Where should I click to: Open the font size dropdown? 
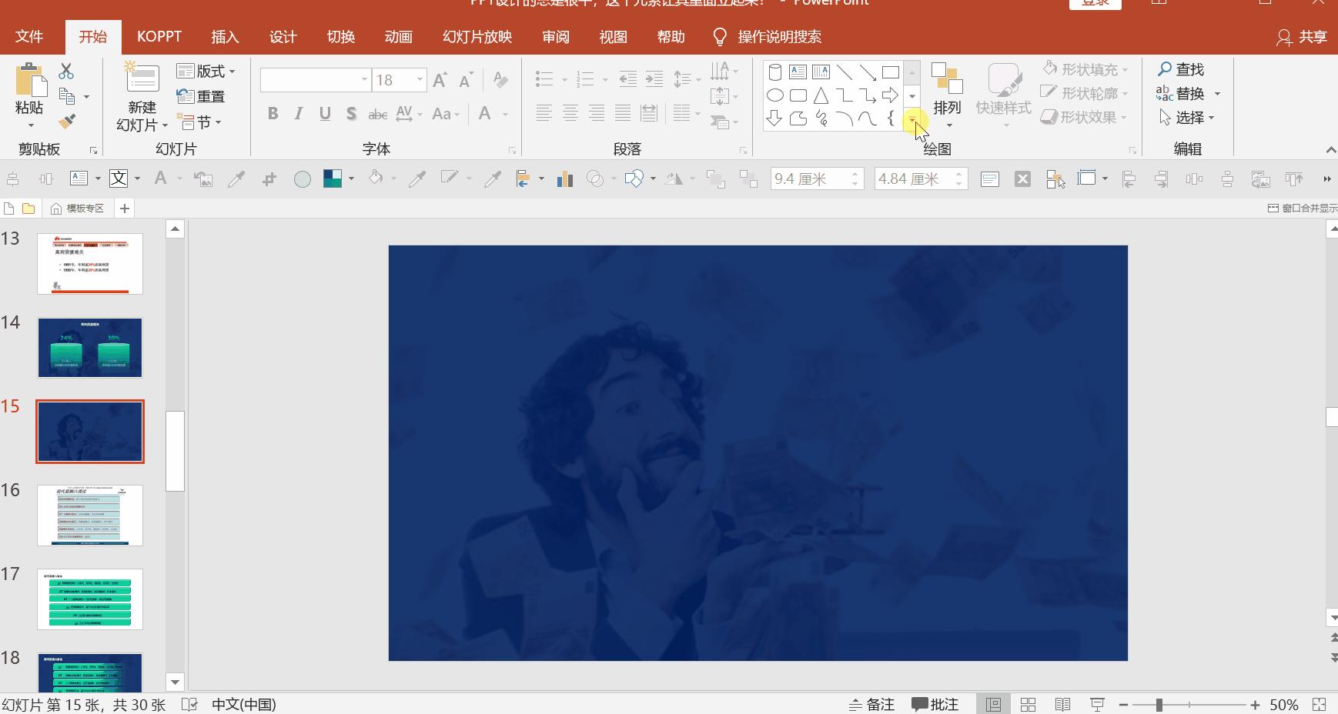[420, 79]
